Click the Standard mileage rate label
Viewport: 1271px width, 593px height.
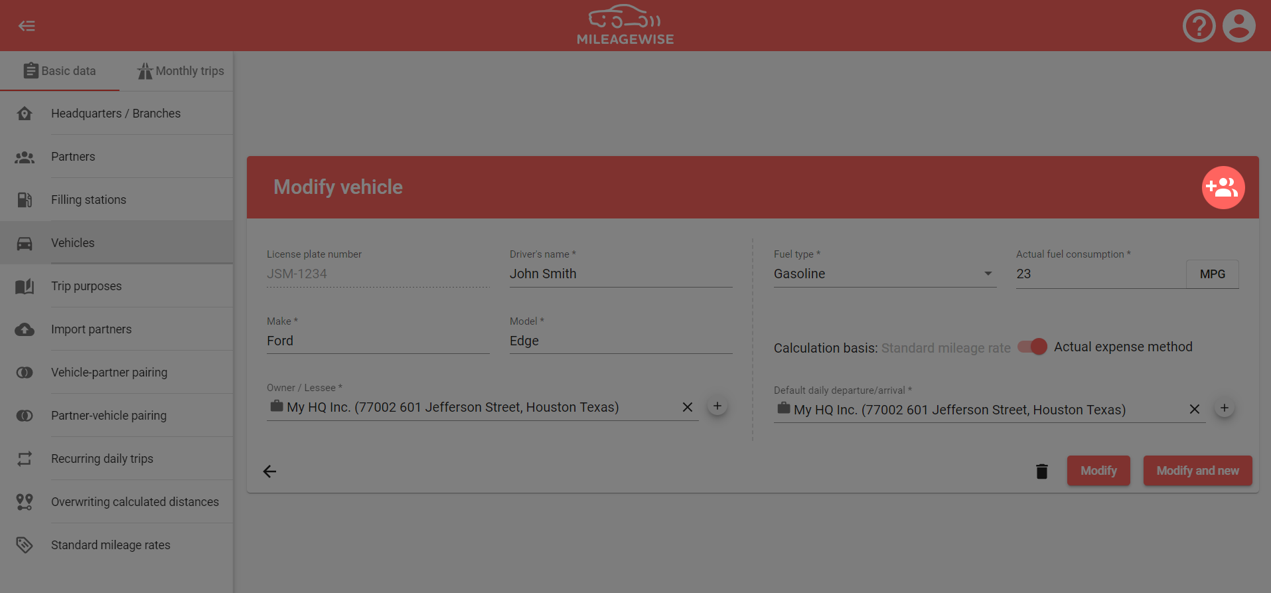pyautogui.click(x=946, y=348)
